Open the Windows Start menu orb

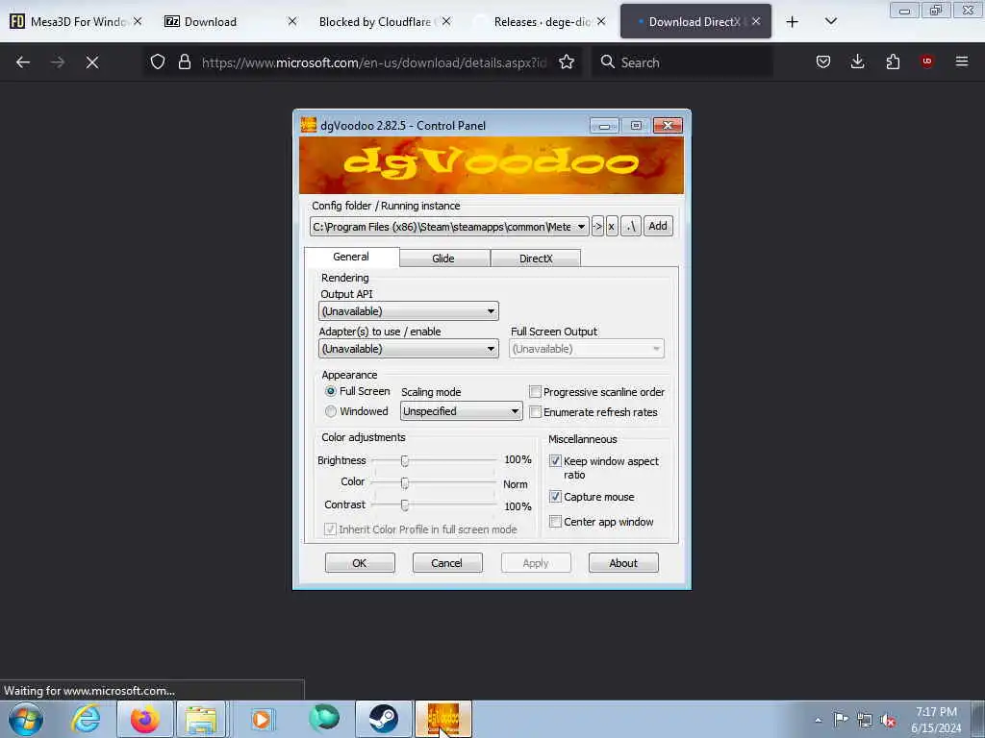coord(26,719)
